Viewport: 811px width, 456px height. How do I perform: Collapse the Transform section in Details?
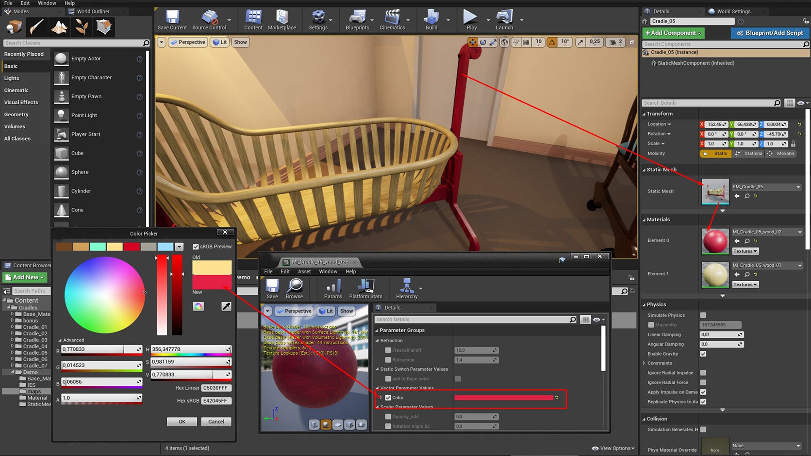pyautogui.click(x=645, y=113)
